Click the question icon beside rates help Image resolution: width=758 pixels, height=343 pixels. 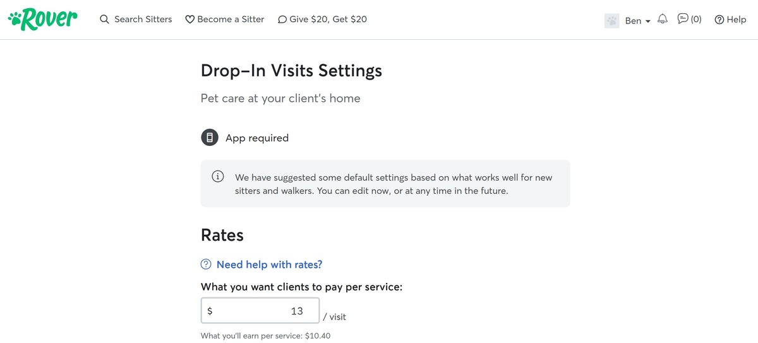[x=206, y=264]
